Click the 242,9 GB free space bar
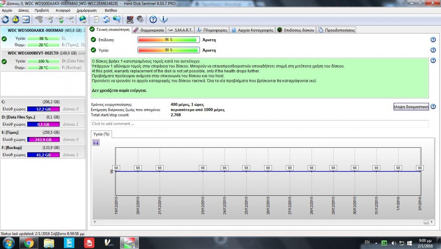The image size is (441, 249). [43, 140]
